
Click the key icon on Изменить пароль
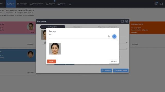pyautogui.click(x=115, y=71)
